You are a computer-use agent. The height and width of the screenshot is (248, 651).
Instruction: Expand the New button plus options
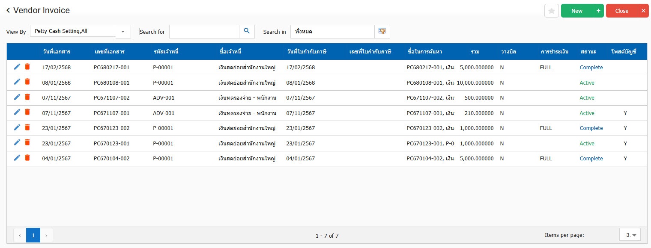(x=598, y=11)
